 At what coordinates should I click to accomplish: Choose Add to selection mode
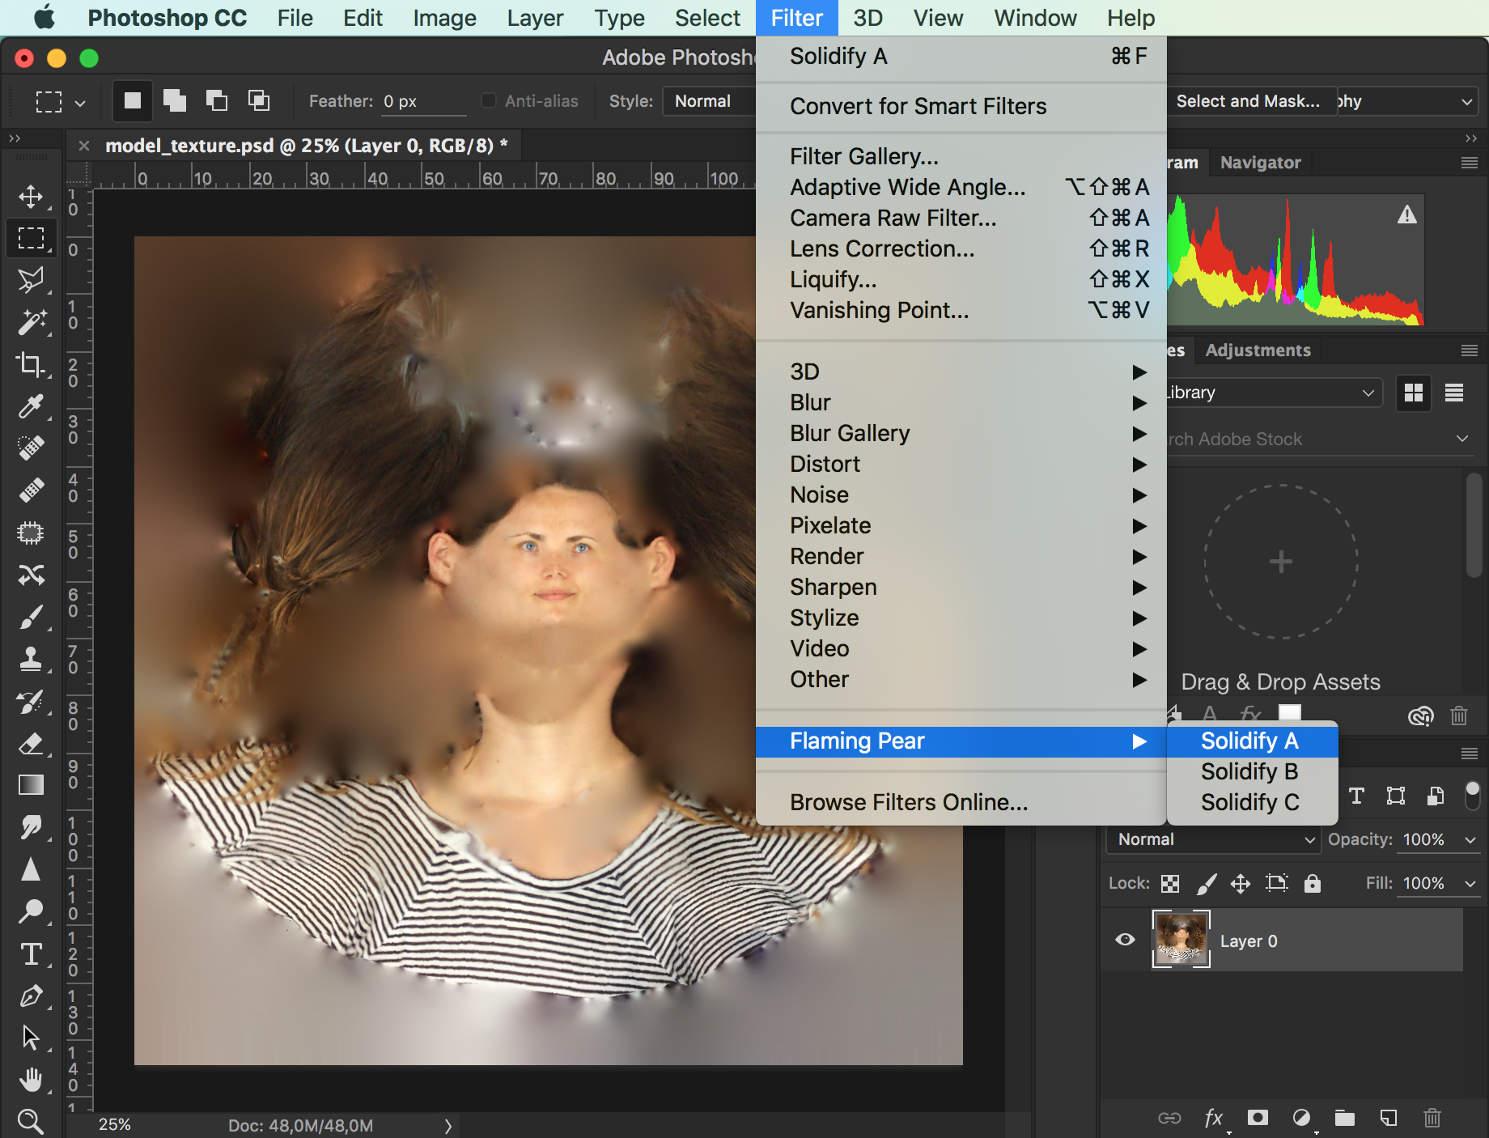coord(175,100)
